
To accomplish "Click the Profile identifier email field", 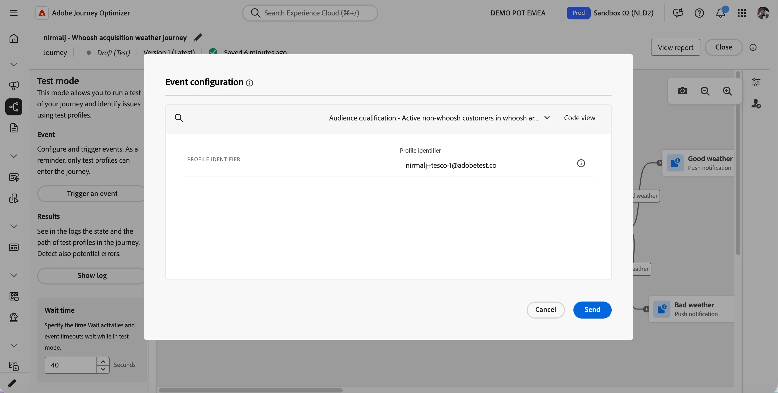I will (450, 165).
